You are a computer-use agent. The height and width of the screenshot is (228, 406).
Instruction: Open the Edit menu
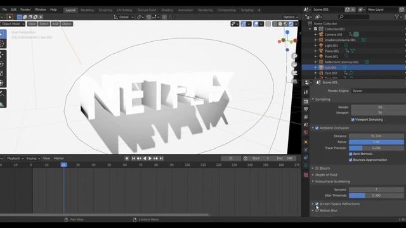point(14,9)
